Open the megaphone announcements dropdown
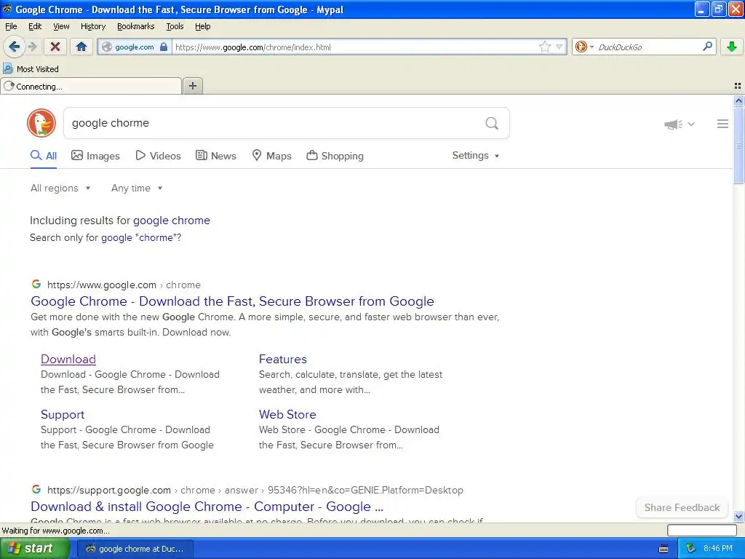Image resolution: width=745 pixels, height=559 pixels. tap(680, 124)
